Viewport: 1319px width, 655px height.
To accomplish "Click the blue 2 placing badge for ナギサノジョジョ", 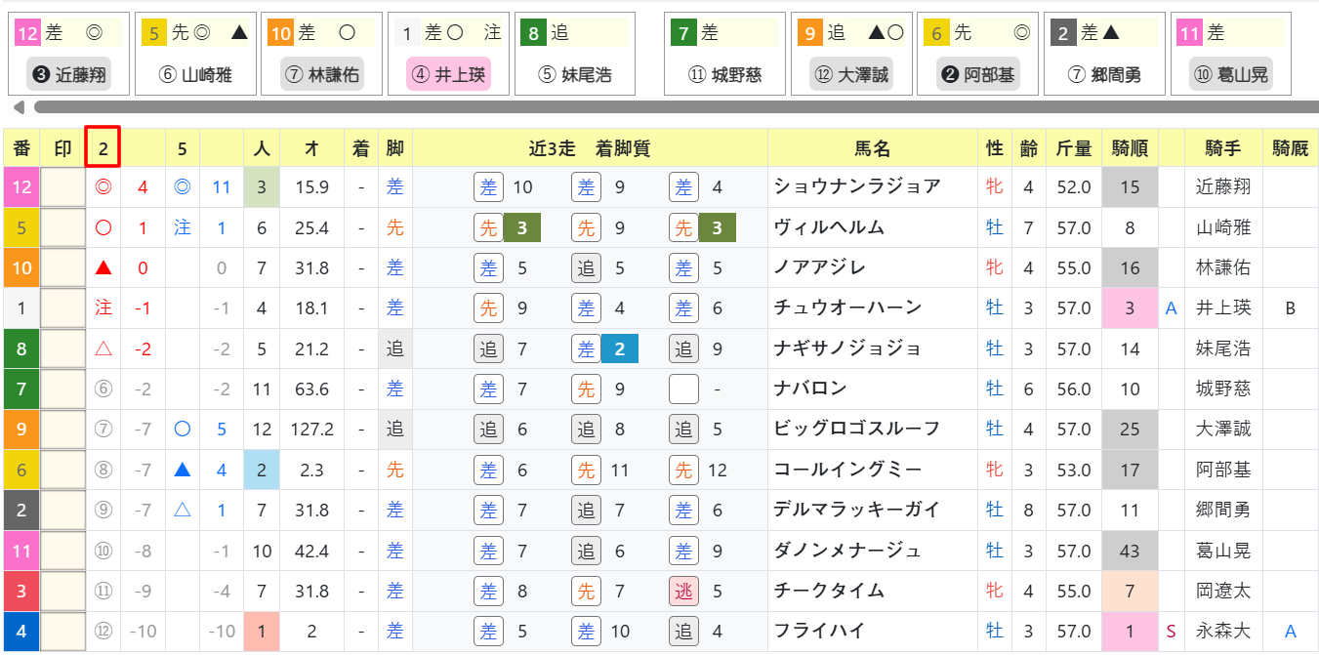I will click(619, 348).
